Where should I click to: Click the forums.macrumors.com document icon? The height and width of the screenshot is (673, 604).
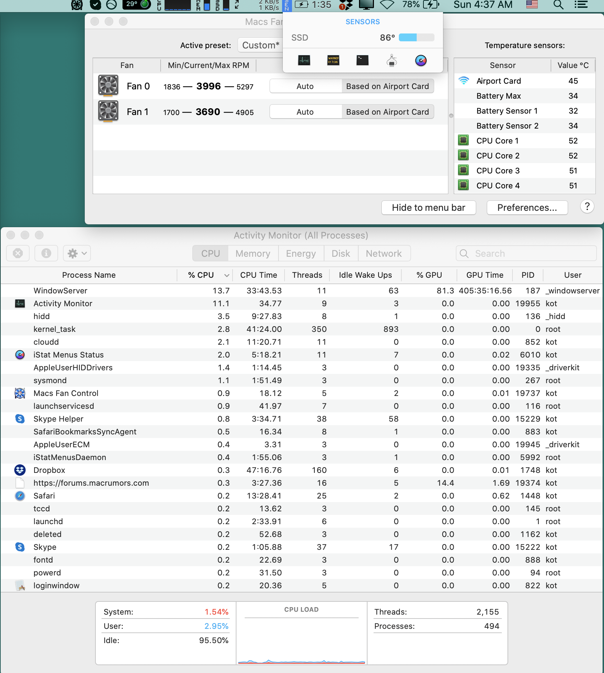coord(20,483)
